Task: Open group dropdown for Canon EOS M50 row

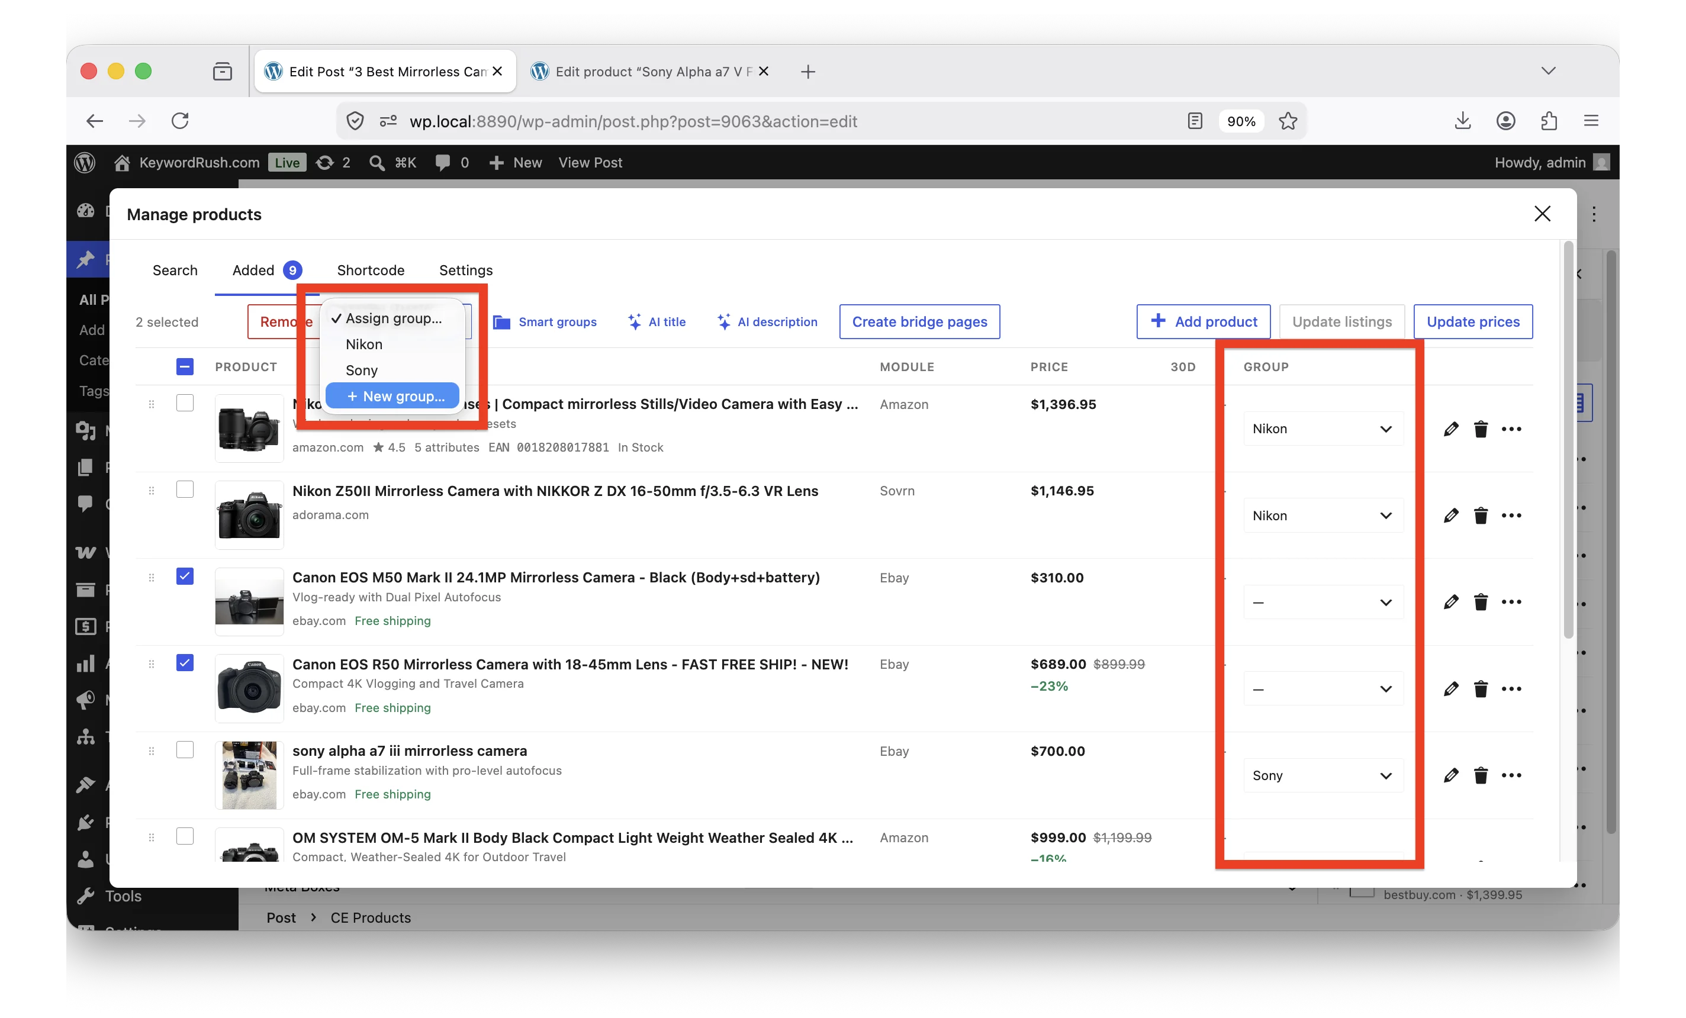Action: pyautogui.click(x=1323, y=602)
